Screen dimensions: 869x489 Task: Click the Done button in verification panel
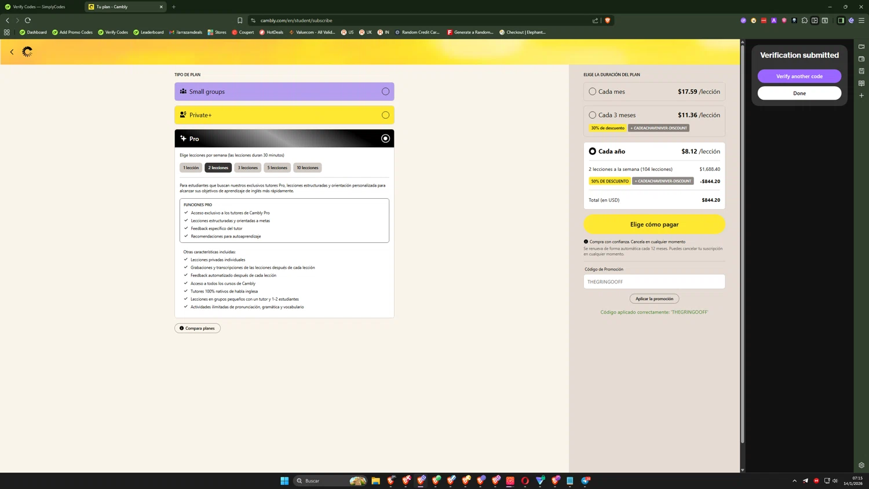[x=799, y=93]
